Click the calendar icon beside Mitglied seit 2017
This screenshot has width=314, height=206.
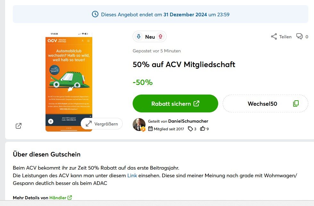pyautogui.click(x=150, y=129)
